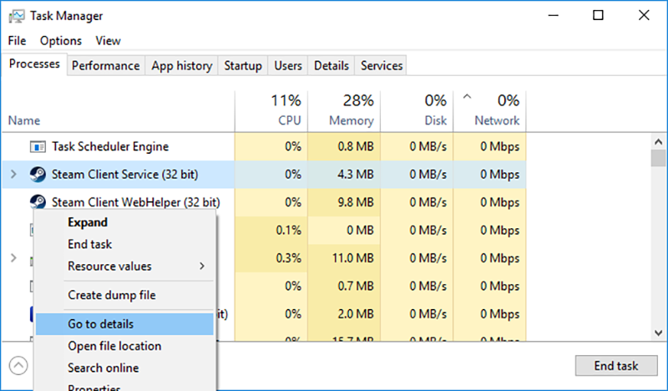Click the Fewer details circle arrow icon

18,366
